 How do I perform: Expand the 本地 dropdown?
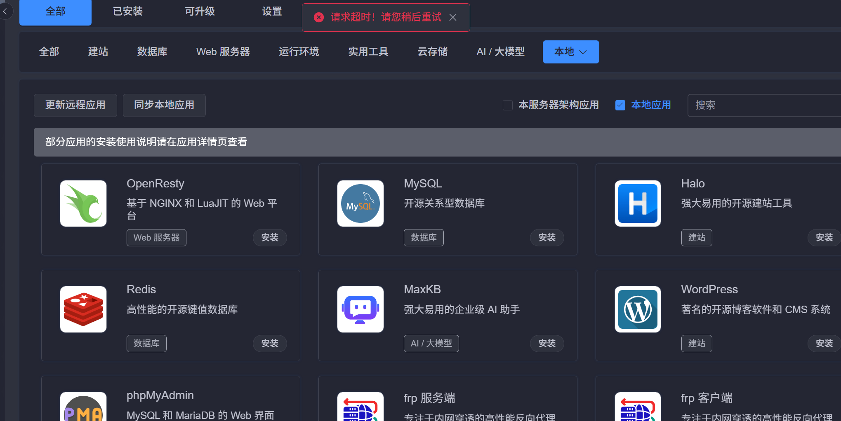click(571, 52)
